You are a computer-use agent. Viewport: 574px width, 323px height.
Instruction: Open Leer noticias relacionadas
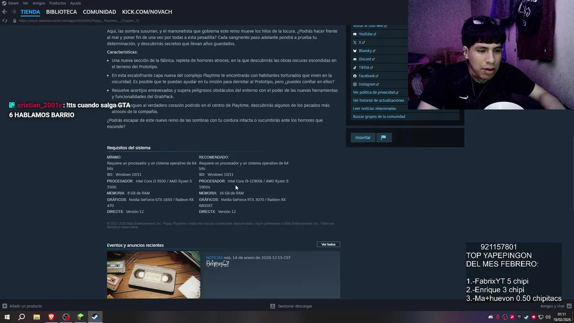[374, 108]
